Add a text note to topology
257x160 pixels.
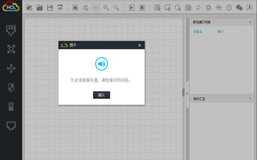(157, 7)
